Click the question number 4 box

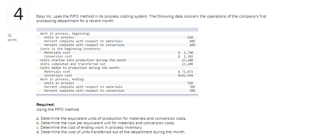click(18, 14)
